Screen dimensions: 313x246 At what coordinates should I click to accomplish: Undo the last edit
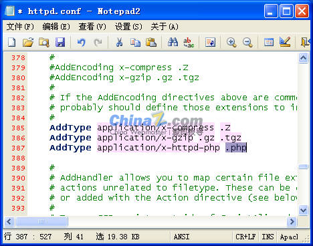(81, 42)
